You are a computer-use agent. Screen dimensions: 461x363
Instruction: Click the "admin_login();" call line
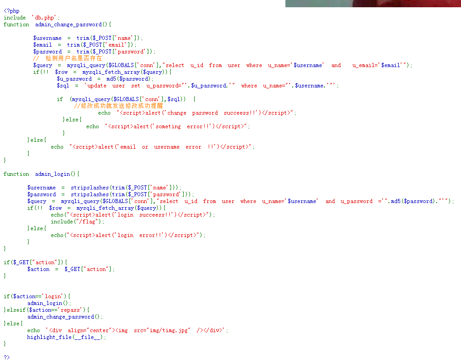(49, 303)
